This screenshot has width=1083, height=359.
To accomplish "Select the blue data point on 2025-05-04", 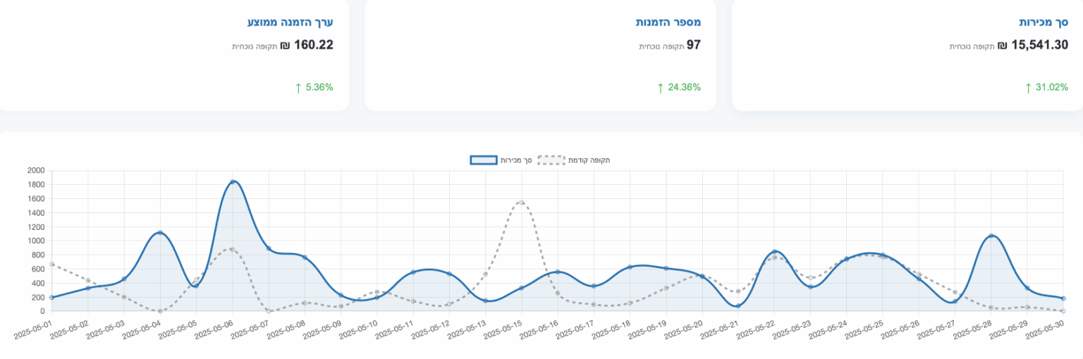I will pyautogui.click(x=160, y=233).
